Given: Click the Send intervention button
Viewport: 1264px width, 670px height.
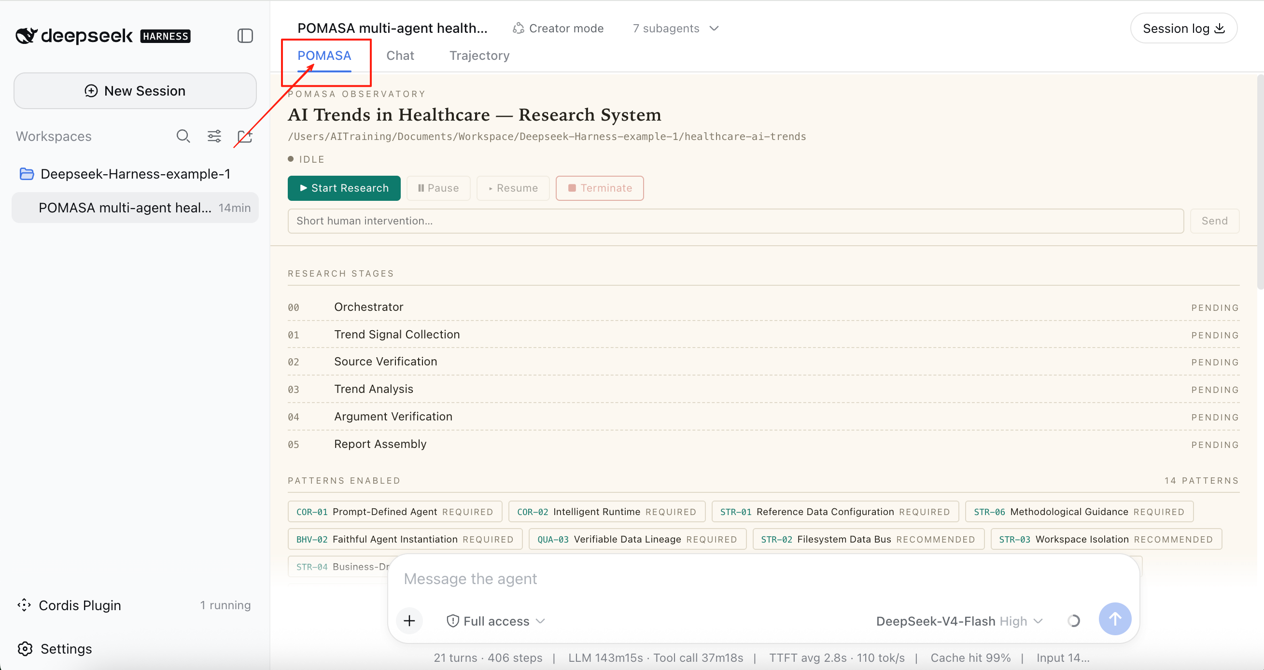Looking at the screenshot, I should tap(1214, 221).
